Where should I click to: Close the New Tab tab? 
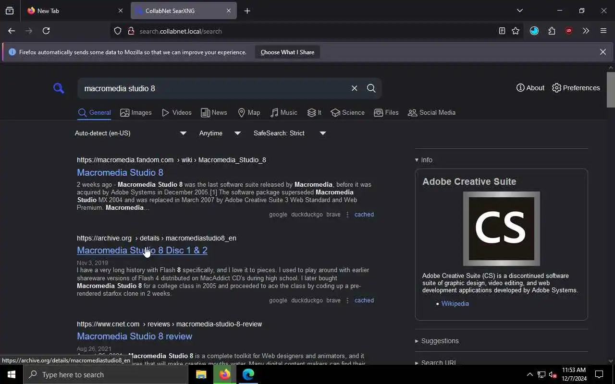point(121,11)
